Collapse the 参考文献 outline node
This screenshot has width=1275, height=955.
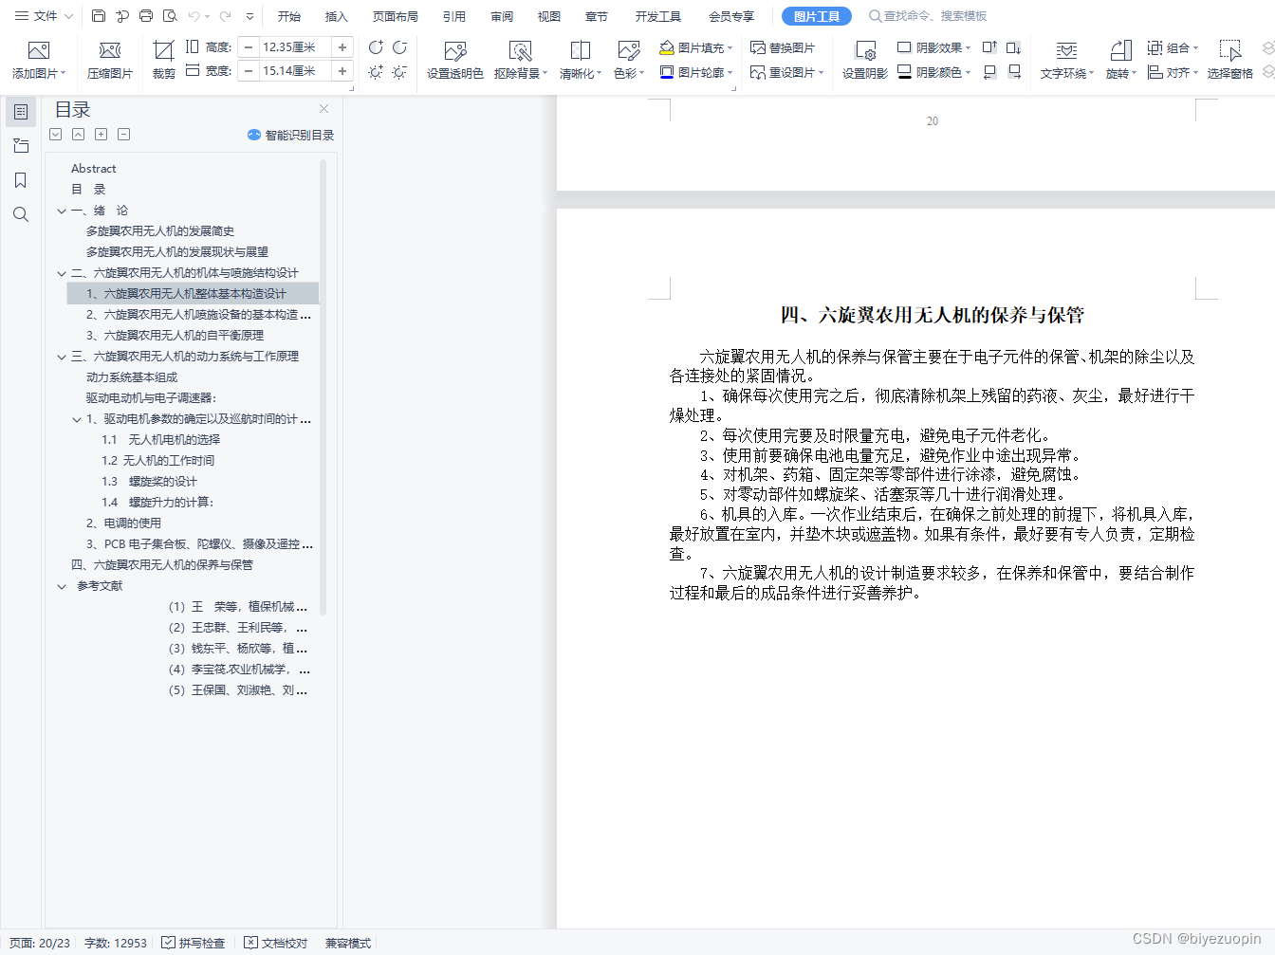coord(62,587)
